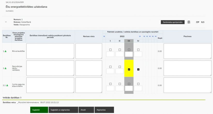The image size is (213, 114).
Task: Click Norises vieta field for Renovācijas darbu veikšana
Action: (x=89, y=68)
